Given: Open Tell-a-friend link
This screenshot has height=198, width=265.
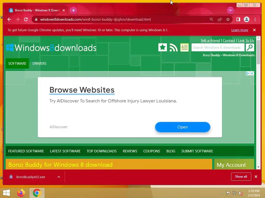Looking at the screenshot, I should tap(210, 40).
